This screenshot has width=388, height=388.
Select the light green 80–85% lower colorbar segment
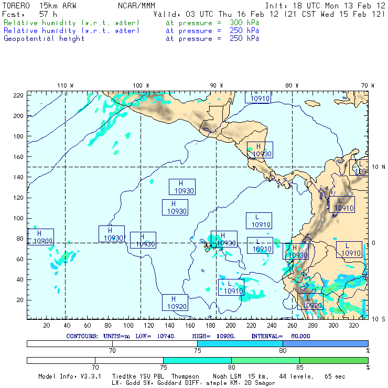[265, 360]
